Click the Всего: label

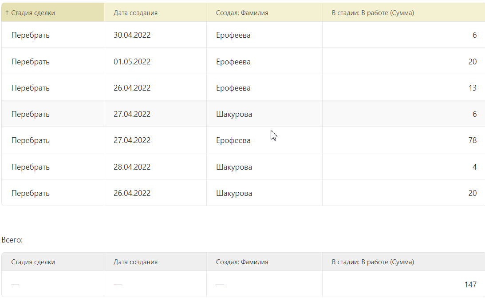pos(12,240)
